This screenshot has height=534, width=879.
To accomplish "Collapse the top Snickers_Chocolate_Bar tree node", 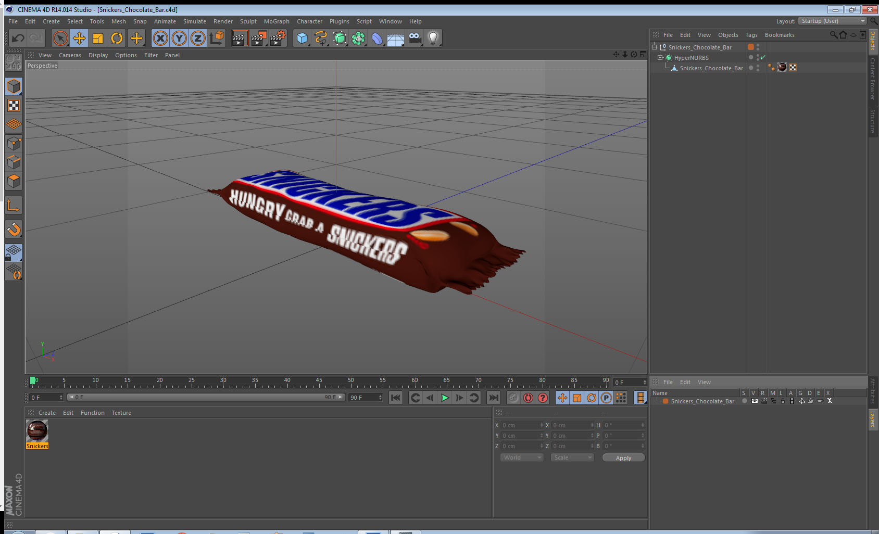I will 655,47.
